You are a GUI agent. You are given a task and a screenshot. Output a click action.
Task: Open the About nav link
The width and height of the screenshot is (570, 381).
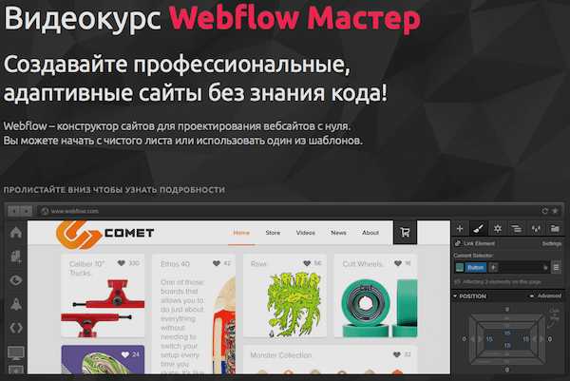tap(370, 233)
